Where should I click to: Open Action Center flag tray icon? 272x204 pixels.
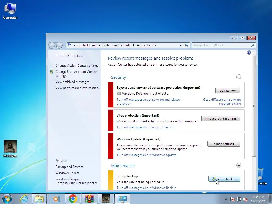tap(232, 199)
